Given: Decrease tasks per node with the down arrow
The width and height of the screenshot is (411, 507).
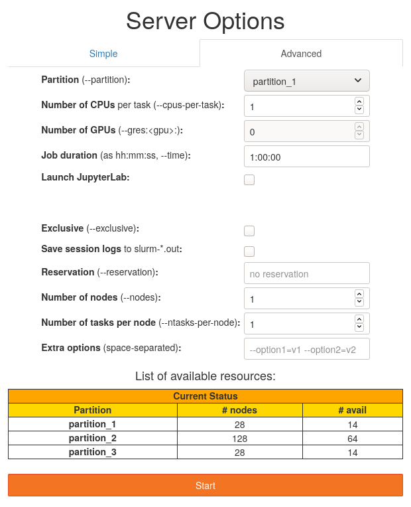Looking at the screenshot, I should pos(359,327).
